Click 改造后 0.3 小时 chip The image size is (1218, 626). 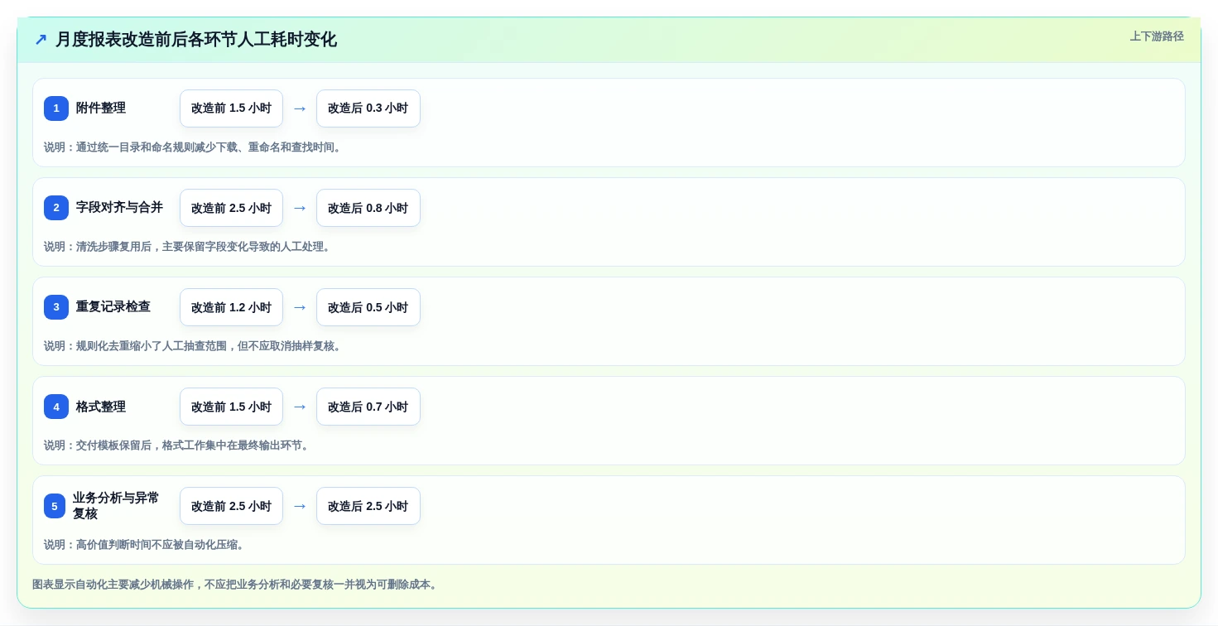point(368,108)
